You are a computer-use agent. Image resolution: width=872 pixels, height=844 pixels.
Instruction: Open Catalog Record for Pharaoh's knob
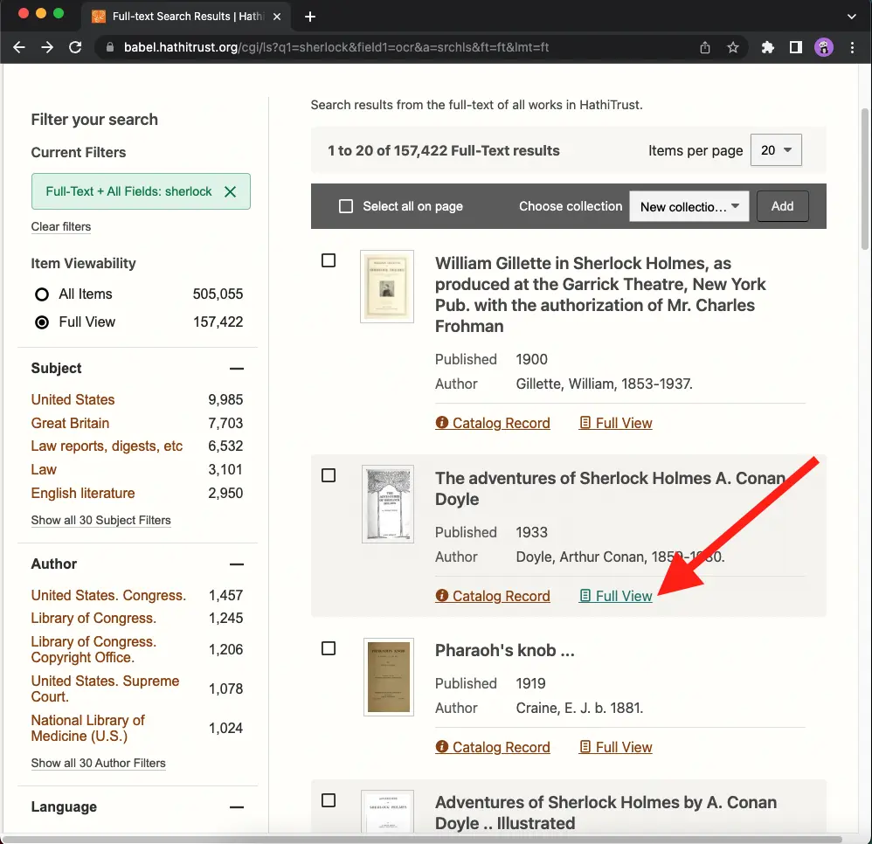tap(493, 747)
